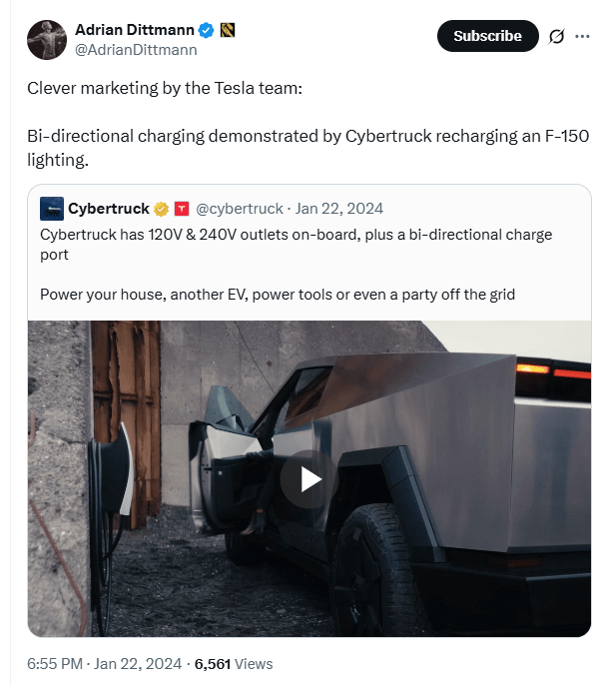Click Adrian Dittmann display name
Image resolution: width=608 pixels, height=686 pixels.
135,30
